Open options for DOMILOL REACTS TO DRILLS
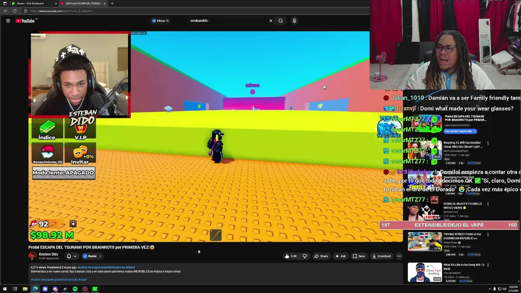The height and width of the screenshot is (293, 521). click(488, 204)
